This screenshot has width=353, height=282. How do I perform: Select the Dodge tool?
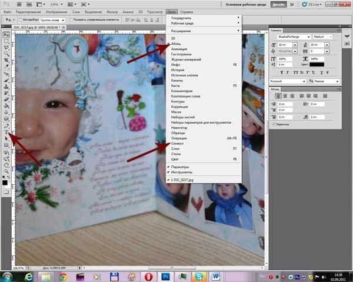point(6,118)
